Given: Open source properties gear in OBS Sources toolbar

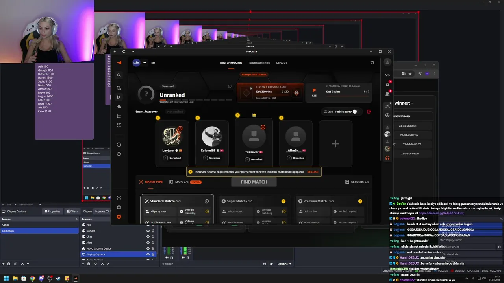Looking at the screenshot, I should coord(95,264).
